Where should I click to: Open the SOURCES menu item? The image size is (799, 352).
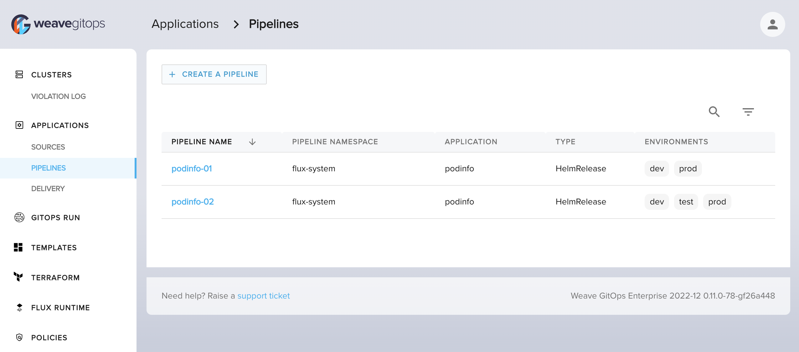pyautogui.click(x=49, y=147)
